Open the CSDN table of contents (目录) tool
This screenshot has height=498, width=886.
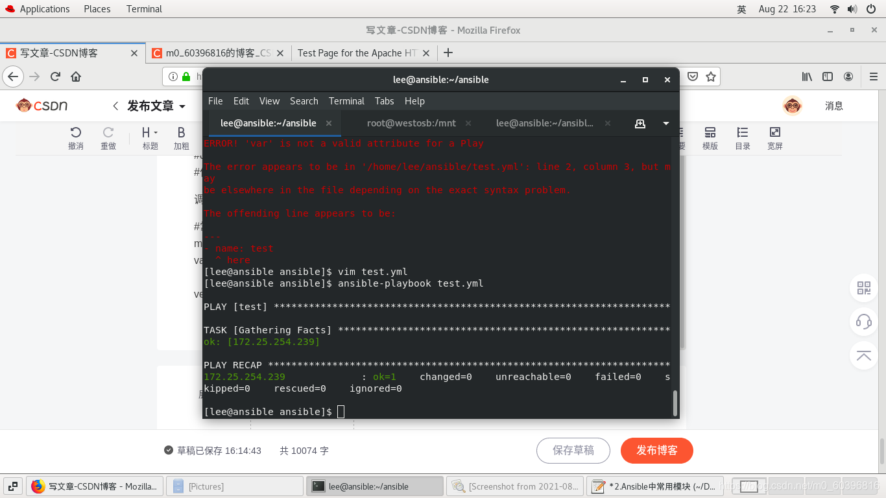(x=743, y=138)
